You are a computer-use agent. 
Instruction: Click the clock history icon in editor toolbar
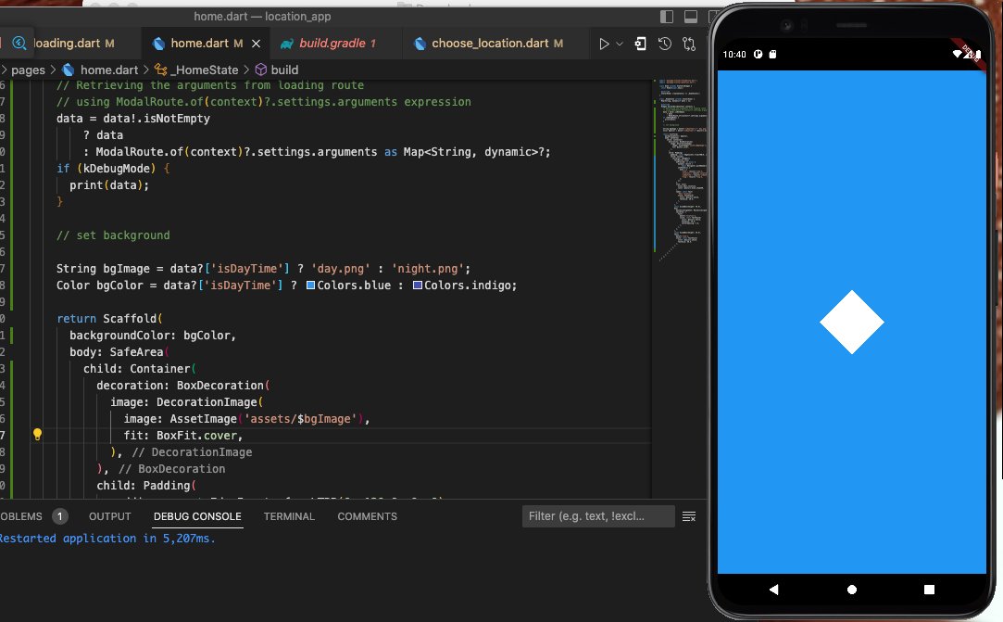coord(665,44)
